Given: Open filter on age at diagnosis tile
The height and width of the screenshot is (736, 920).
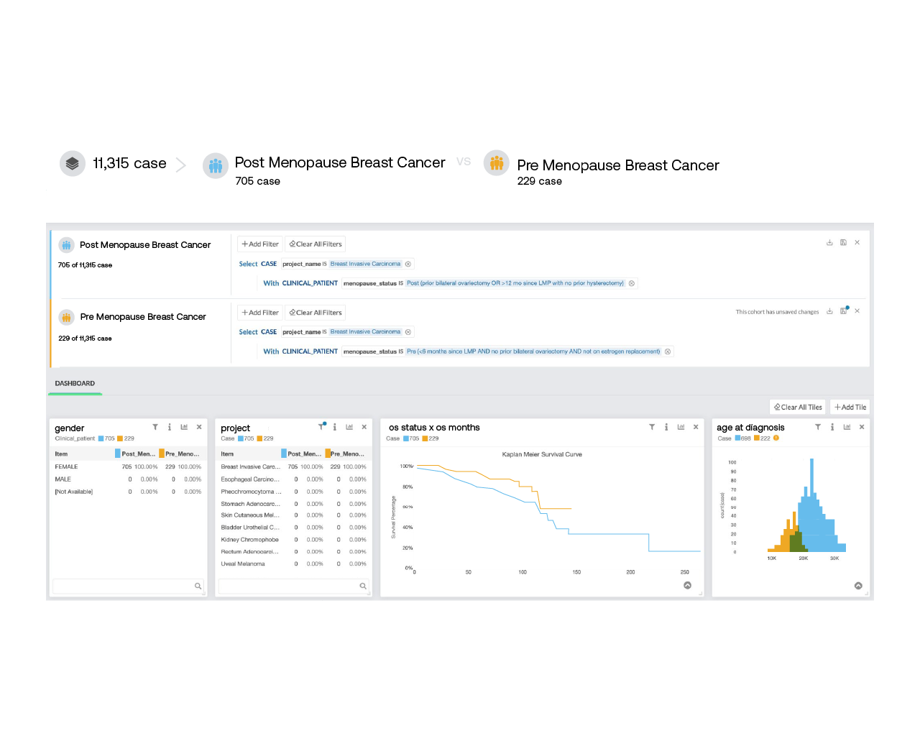Looking at the screenshot, I should pyautogui.click(x=818, y=427).
